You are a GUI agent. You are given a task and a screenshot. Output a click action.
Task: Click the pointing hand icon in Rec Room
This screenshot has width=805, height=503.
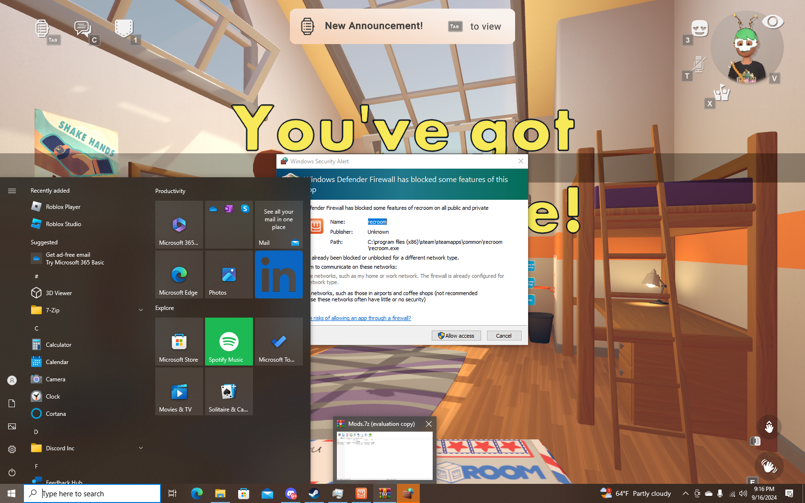[x=769, y=427]
